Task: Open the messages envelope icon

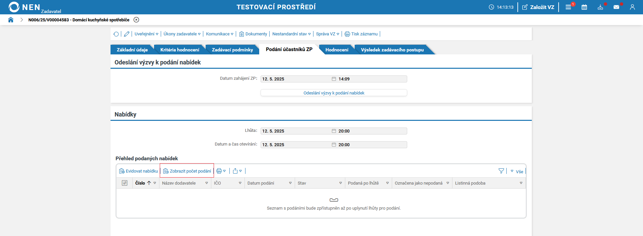Action: [x=617, y=7]
